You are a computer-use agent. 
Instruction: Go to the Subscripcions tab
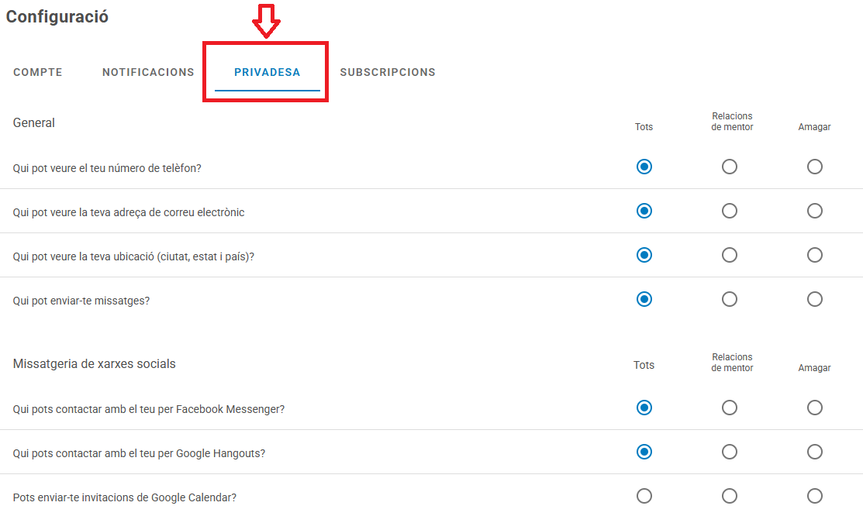tap(388, 72)
